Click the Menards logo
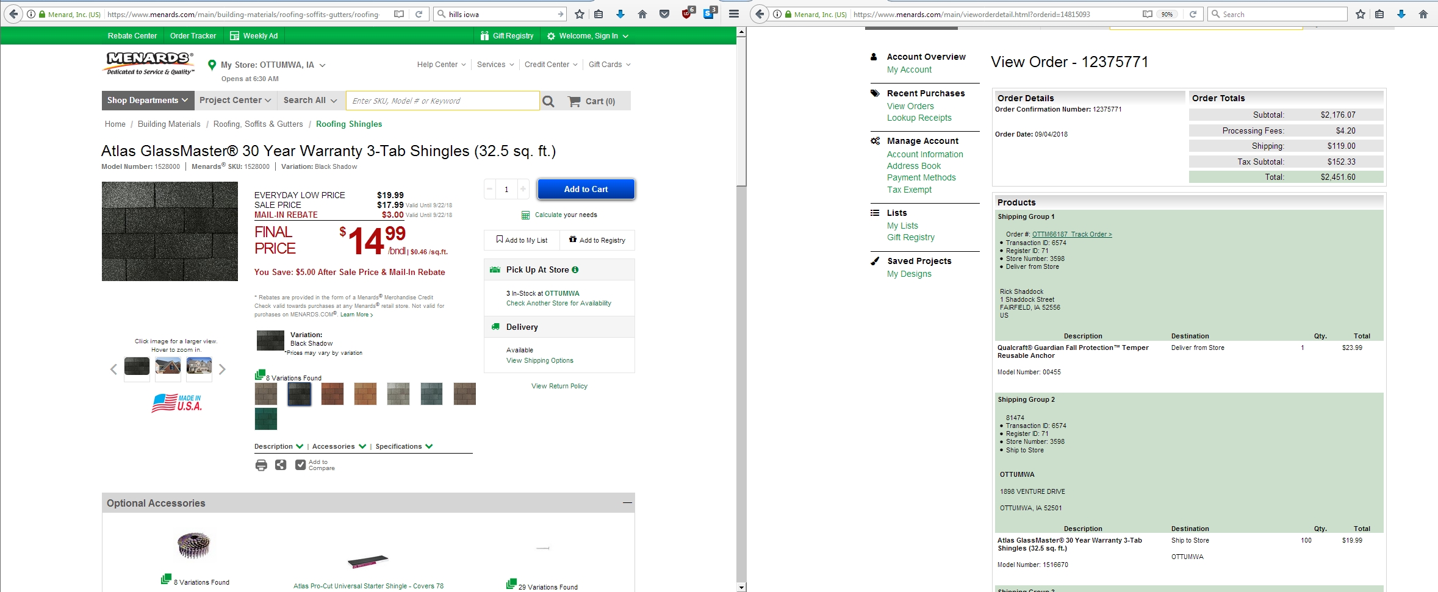 click(149, 64)
